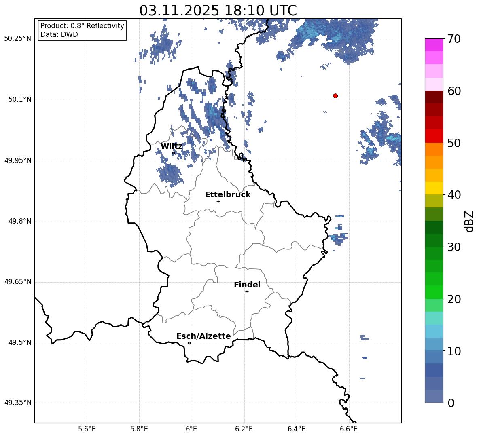Click the 50 colorbar tick value
Screen dimensions: 479x437
tap(454, 143)
